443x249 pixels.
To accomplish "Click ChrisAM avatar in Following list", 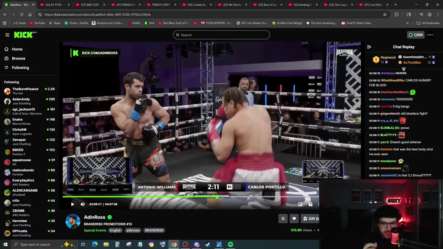I will pos(7,131).
